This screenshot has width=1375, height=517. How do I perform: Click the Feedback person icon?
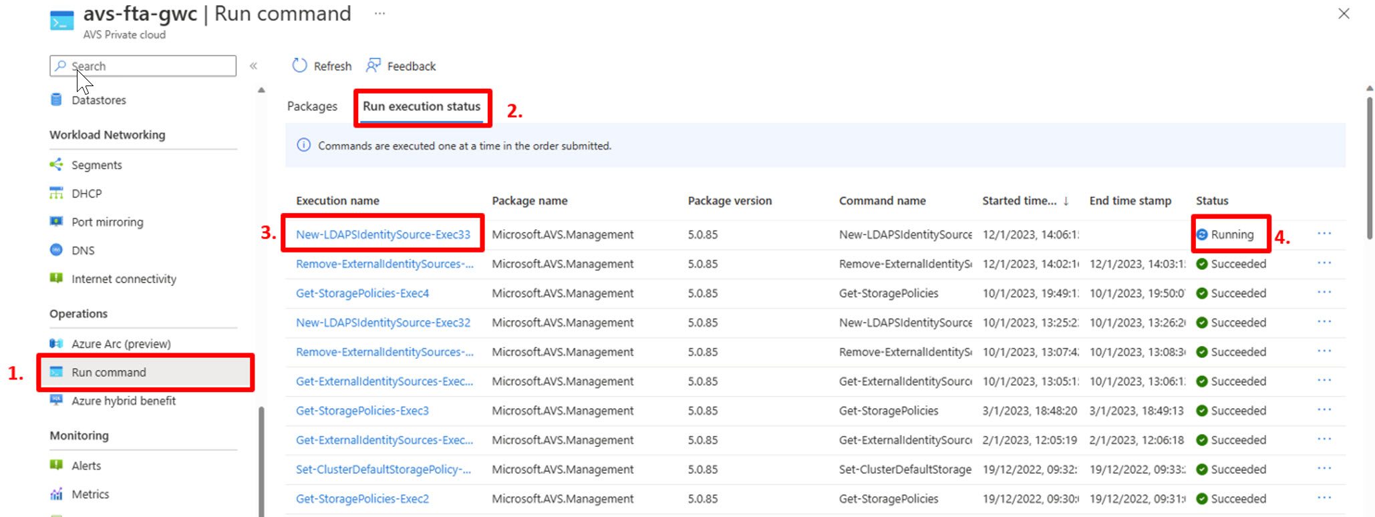pyautogui.click(x=373, y=65)
